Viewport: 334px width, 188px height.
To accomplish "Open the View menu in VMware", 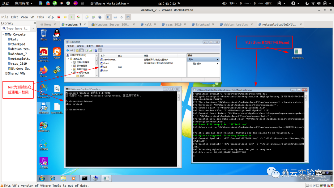I will [24, 17].
